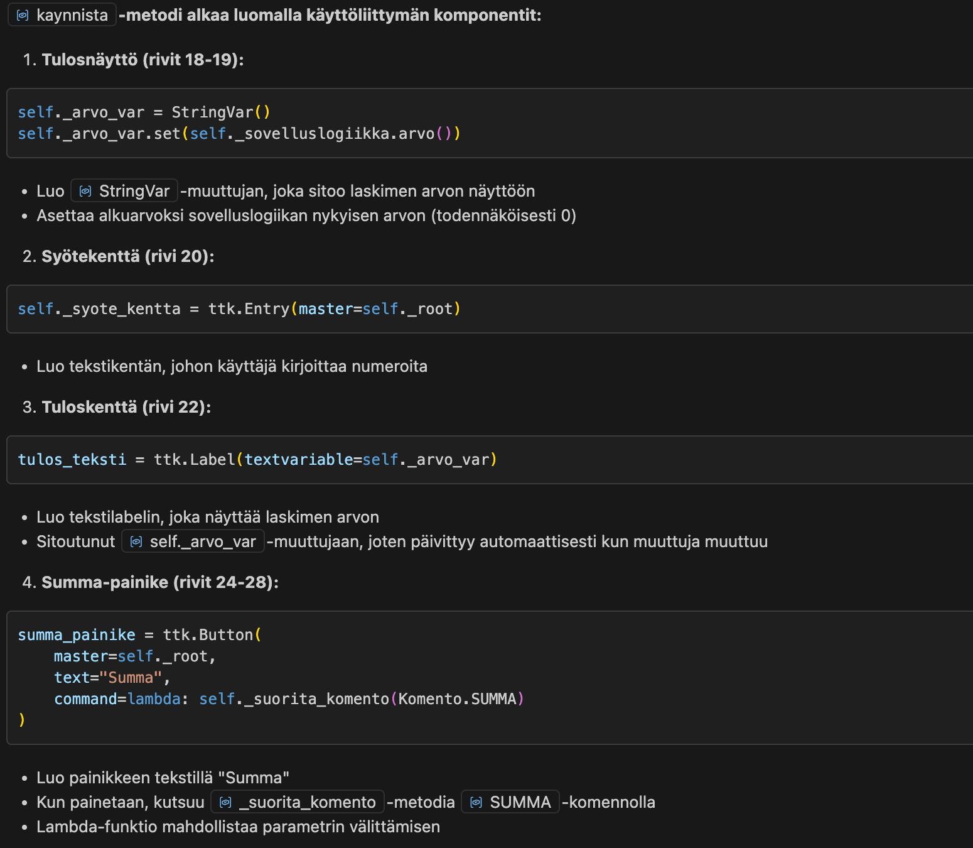Click the ttk.Label tulos_teksti code block

tap(257, 460)
